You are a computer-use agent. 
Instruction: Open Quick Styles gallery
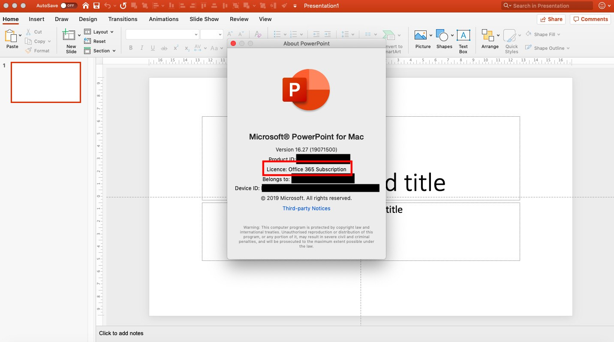[x=512, y=42]
